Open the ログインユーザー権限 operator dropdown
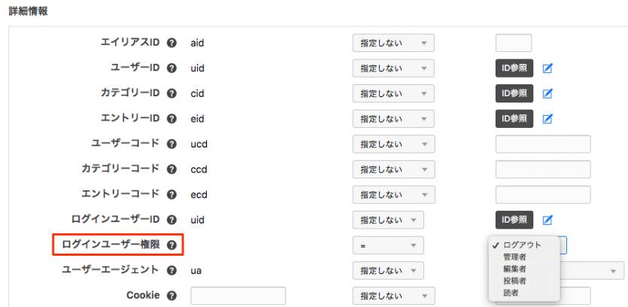 388,245
